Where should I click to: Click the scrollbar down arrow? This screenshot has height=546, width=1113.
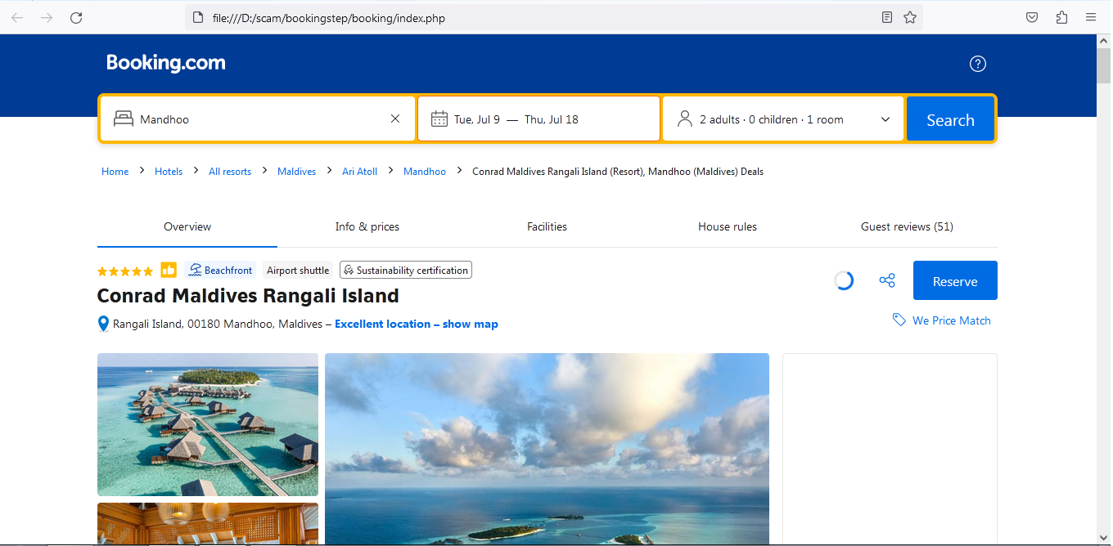(1103, 537)
